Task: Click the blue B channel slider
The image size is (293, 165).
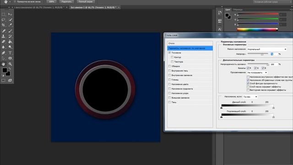Action: 258,24
